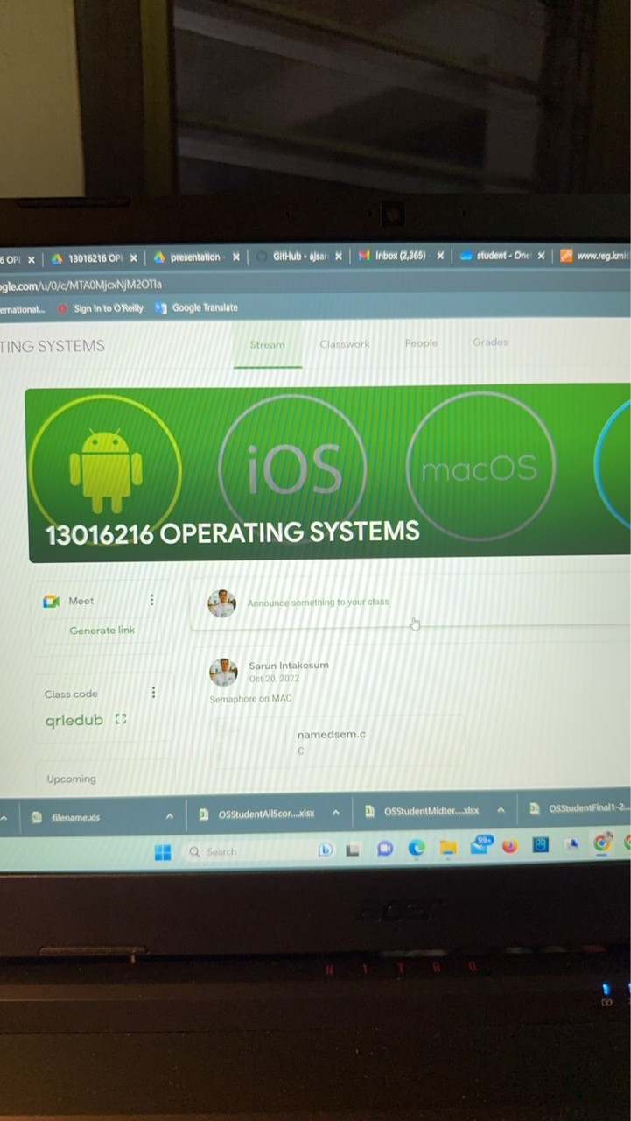The image size is (631, 1121).
Task: Expand options arrow for OSStudentAllScor...xlsx download
Action: (x=335, y=813)
